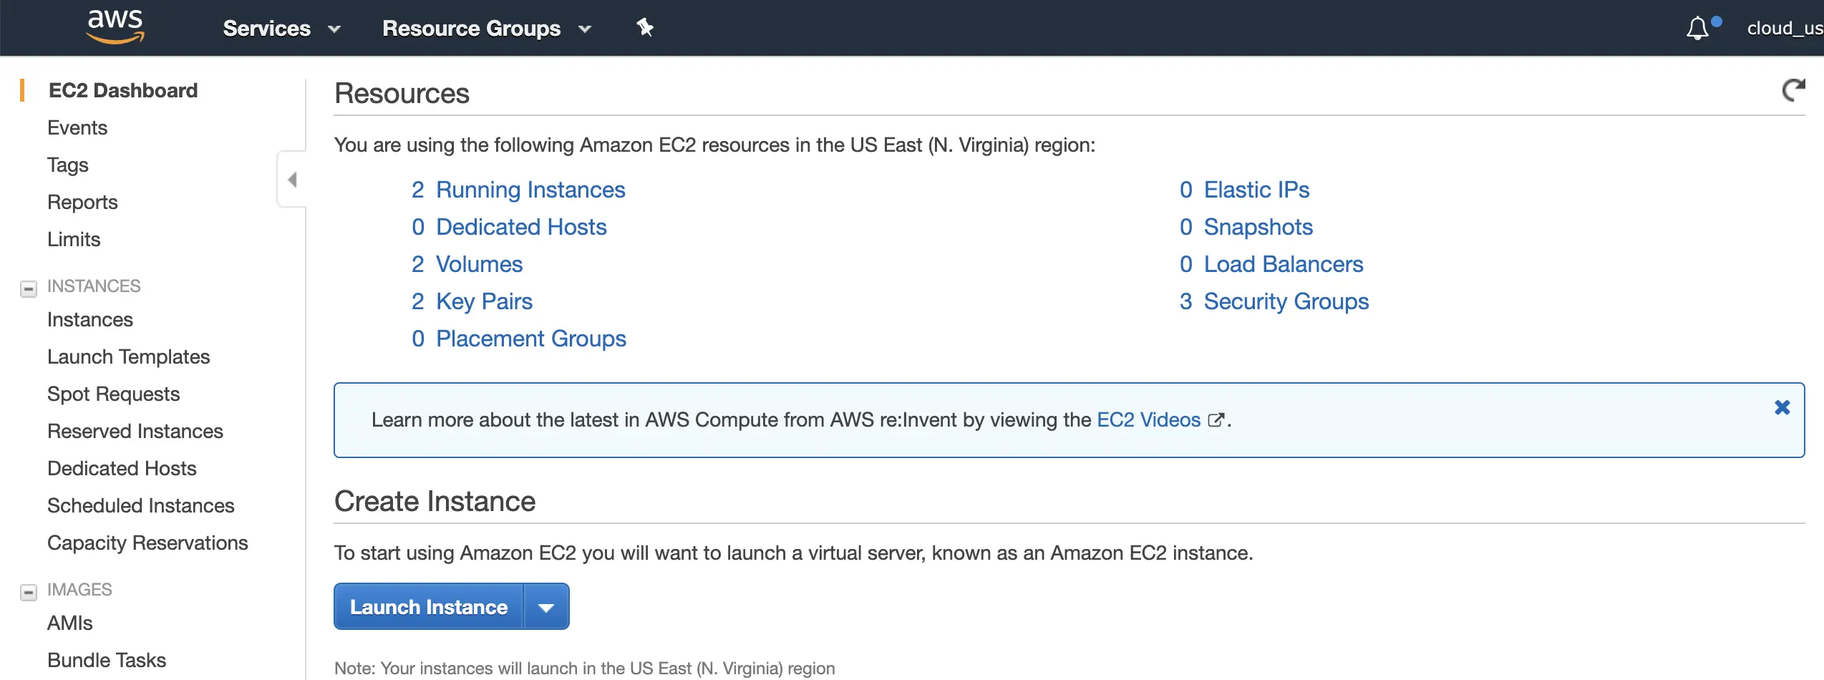View the Security Groups resource
Image resolution: width=1824 pixels, height=680 pixels.
click(1286, 301)
